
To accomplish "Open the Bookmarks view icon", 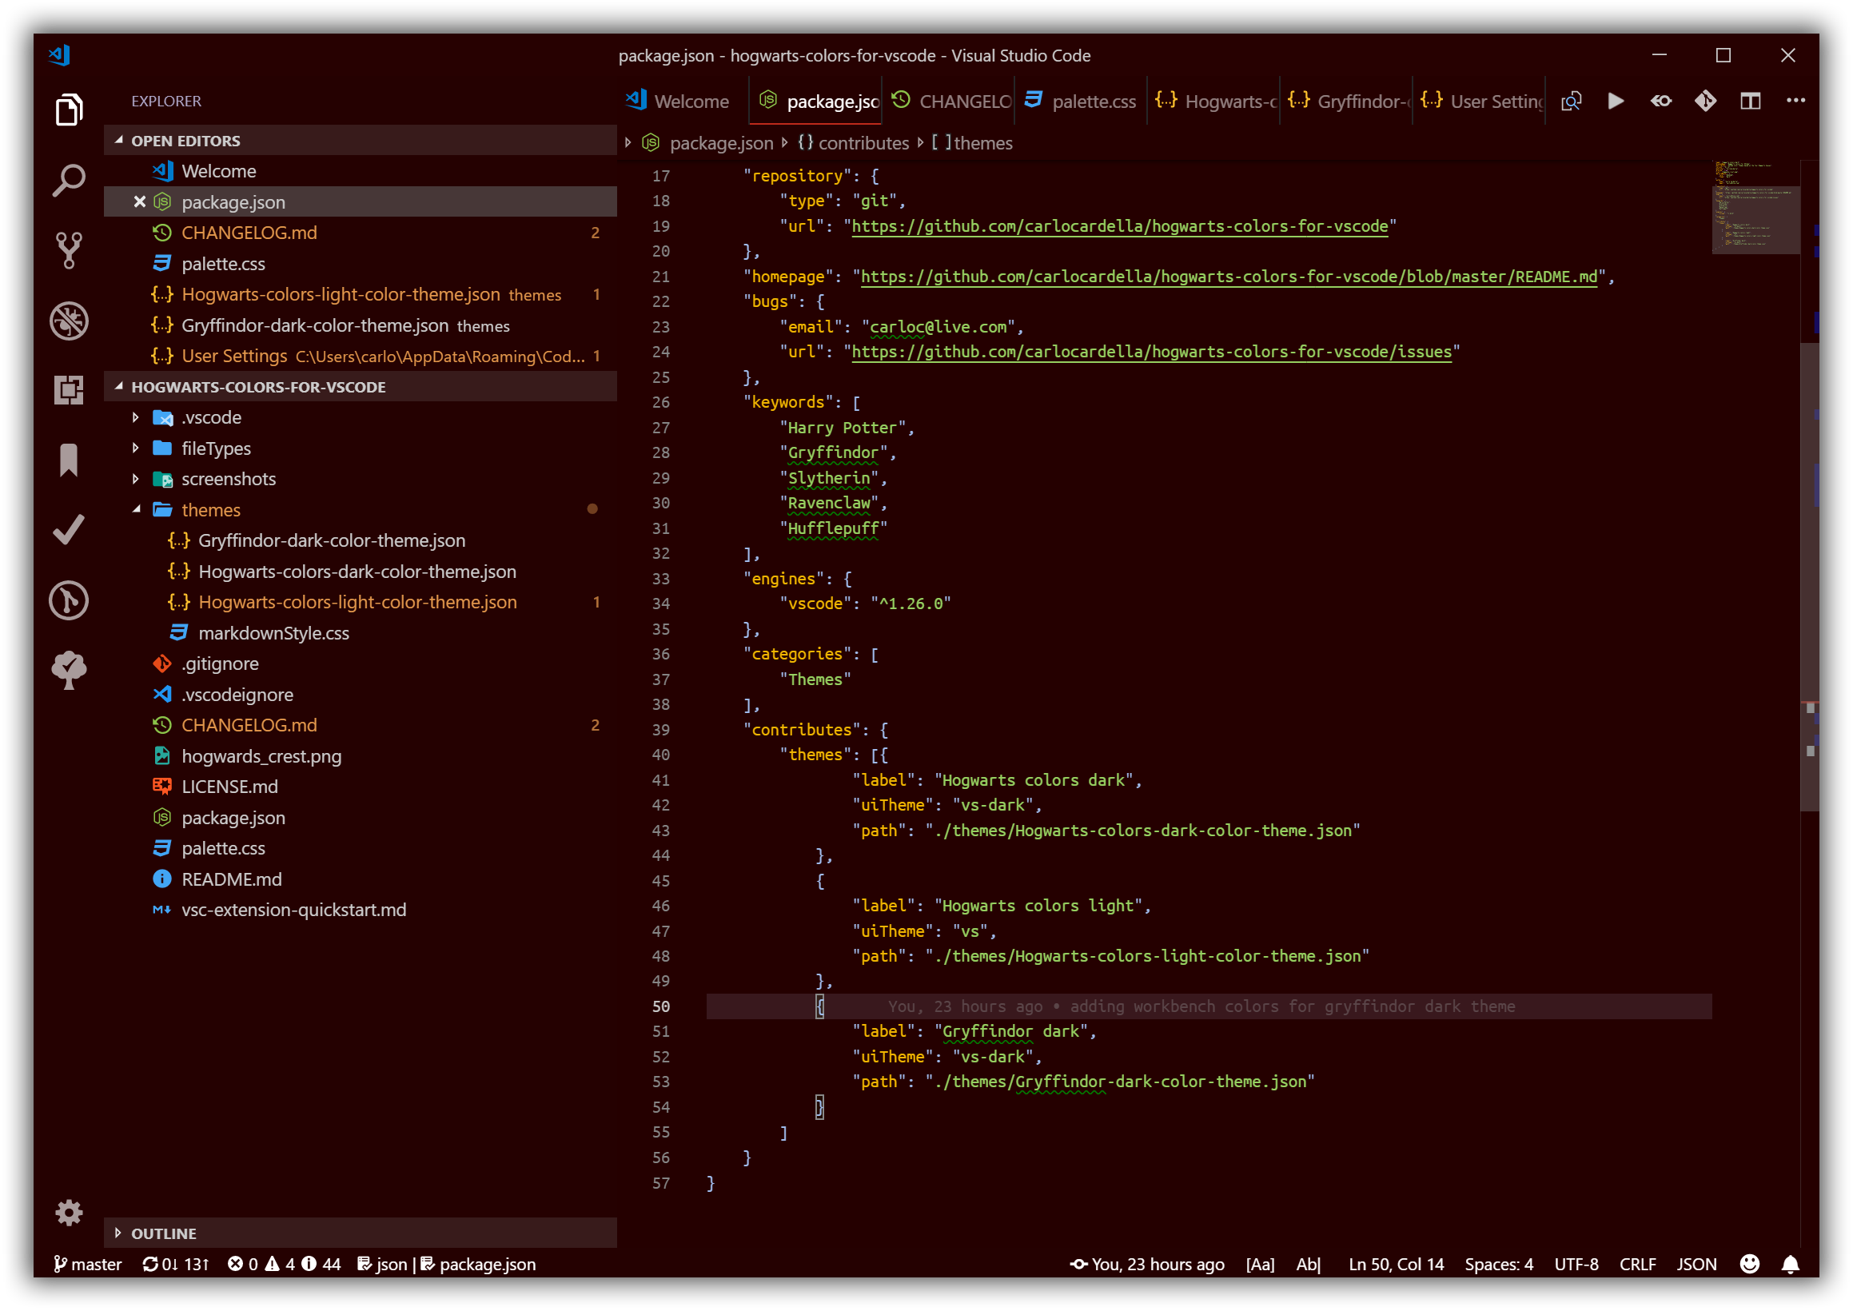I will tap(69, 461).
